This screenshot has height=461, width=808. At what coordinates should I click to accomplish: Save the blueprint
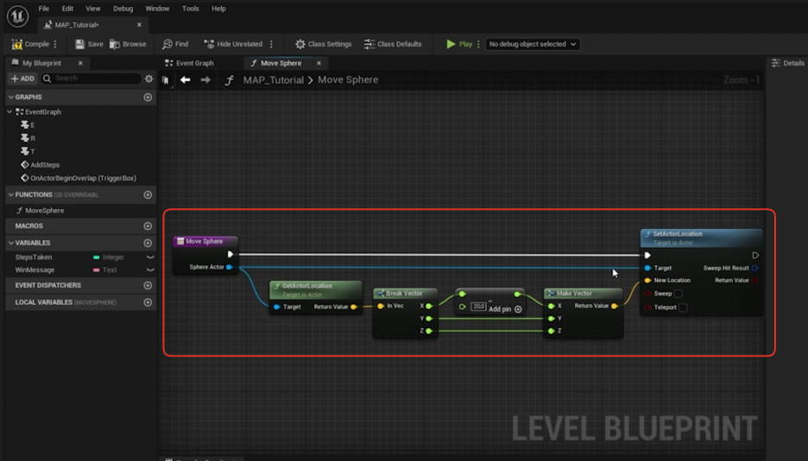coord(89,44)
